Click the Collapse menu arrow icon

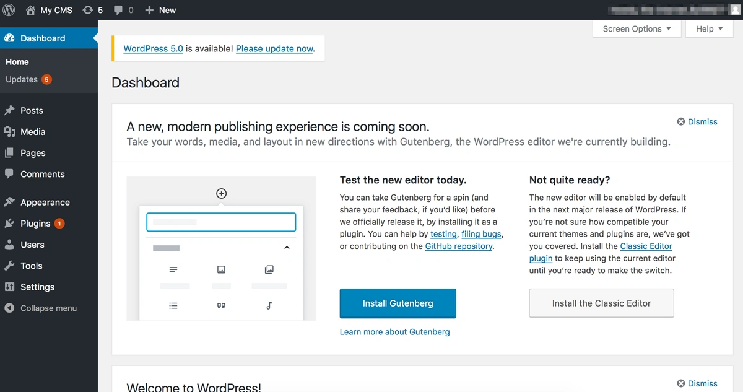pyautogui.click(x=9, y=308)
